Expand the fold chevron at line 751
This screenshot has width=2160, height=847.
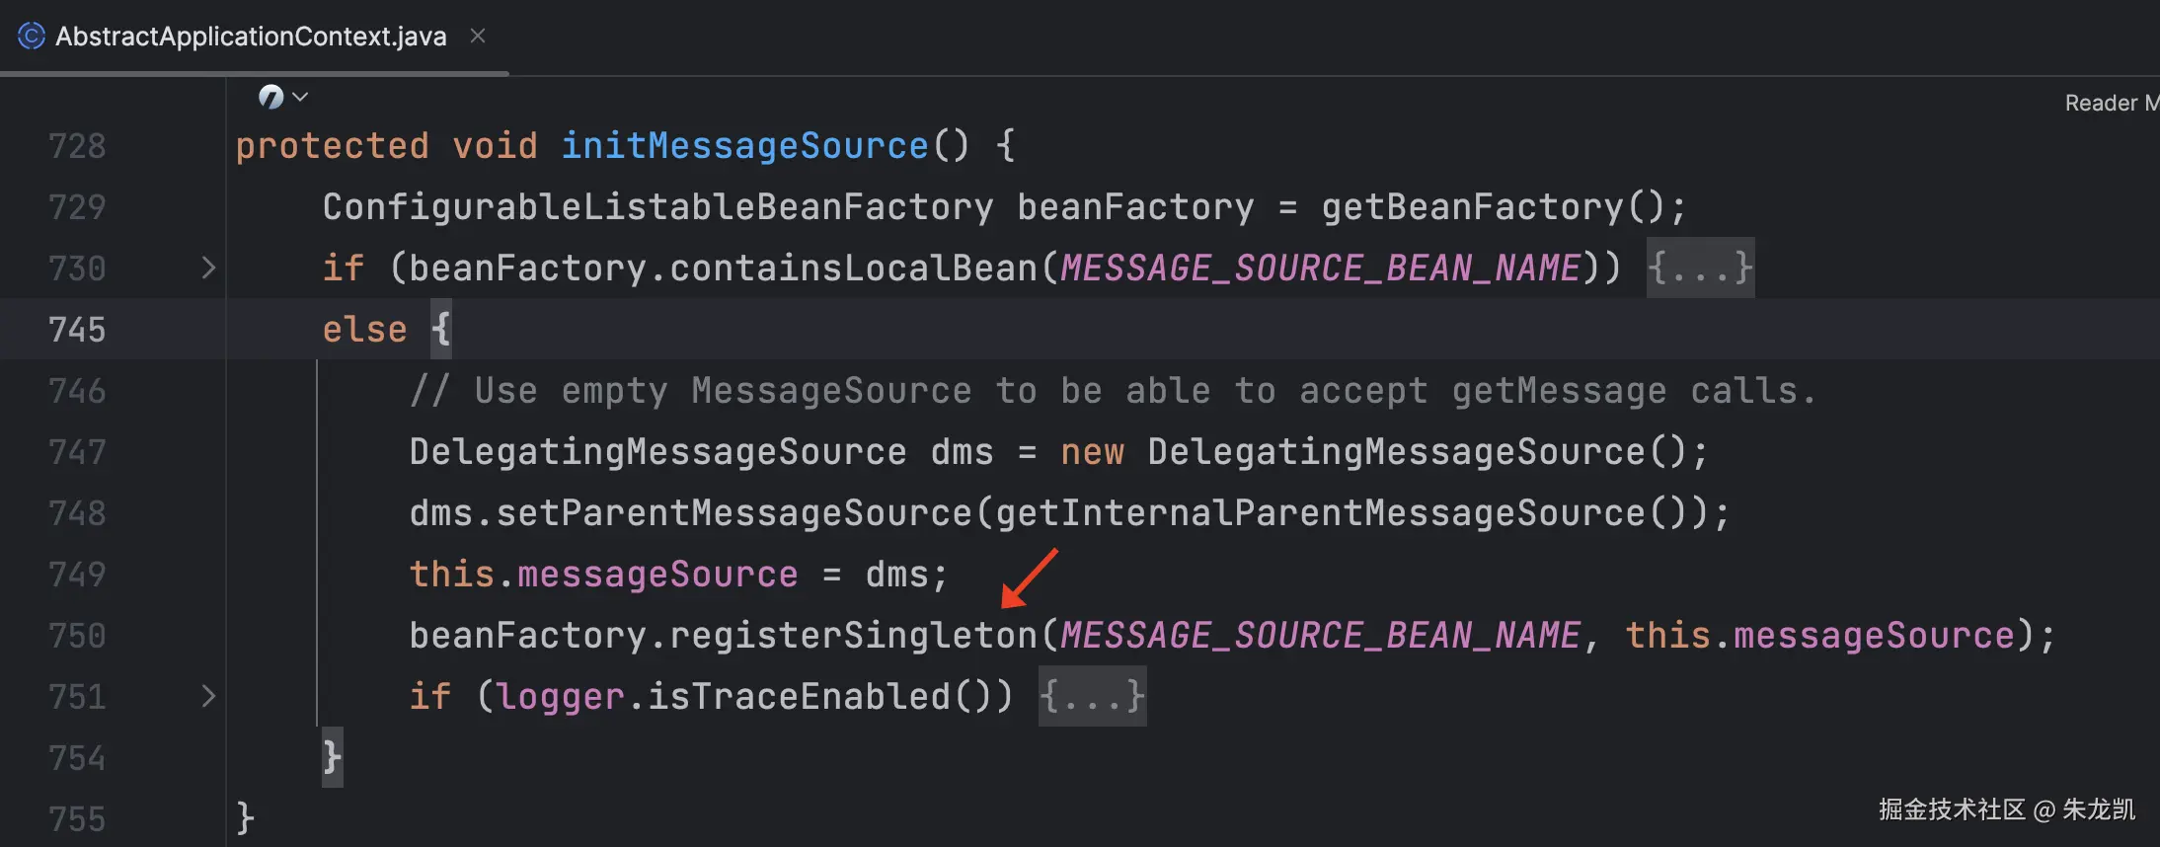[x=207, y=696]
